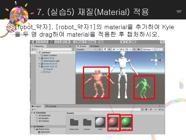Start Play mode
The width and height of the screenshot is (186, 140).
pyautogui.click(x=123, y=42)
